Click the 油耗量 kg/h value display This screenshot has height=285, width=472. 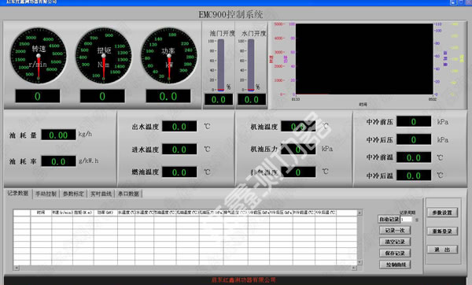point(58,135)
